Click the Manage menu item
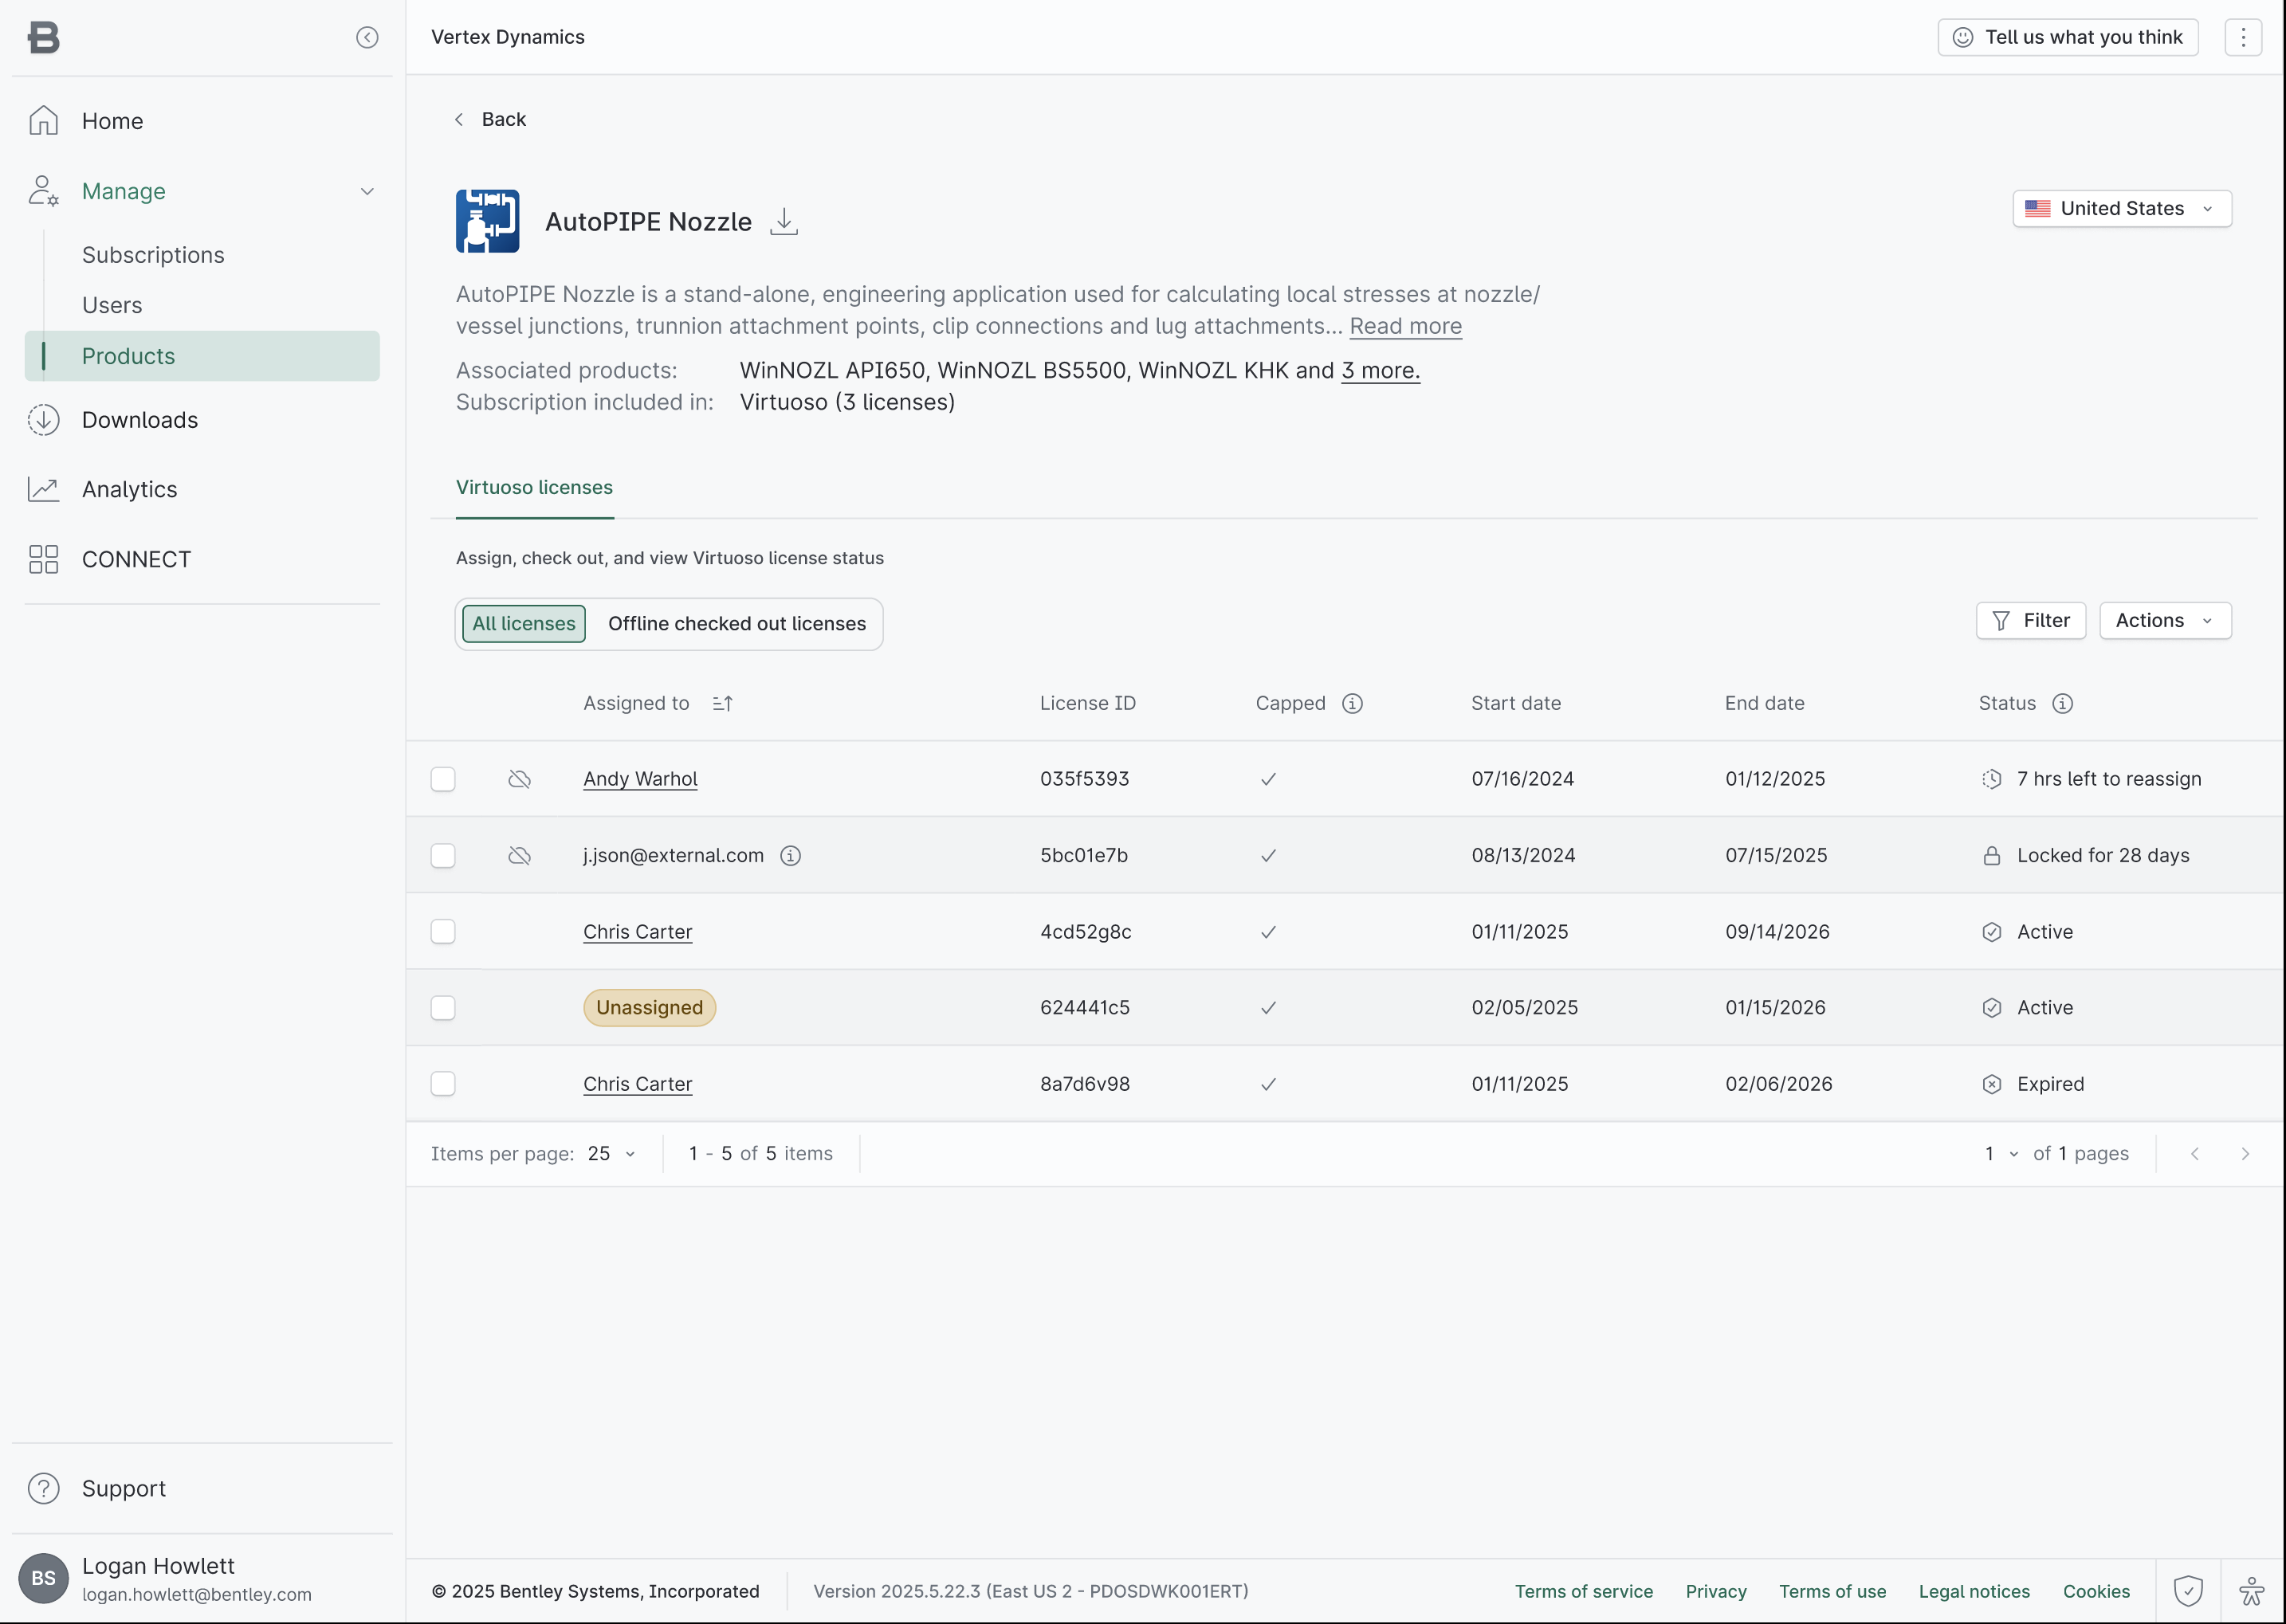This screenshot has height=1624, width=2286. 124,191
